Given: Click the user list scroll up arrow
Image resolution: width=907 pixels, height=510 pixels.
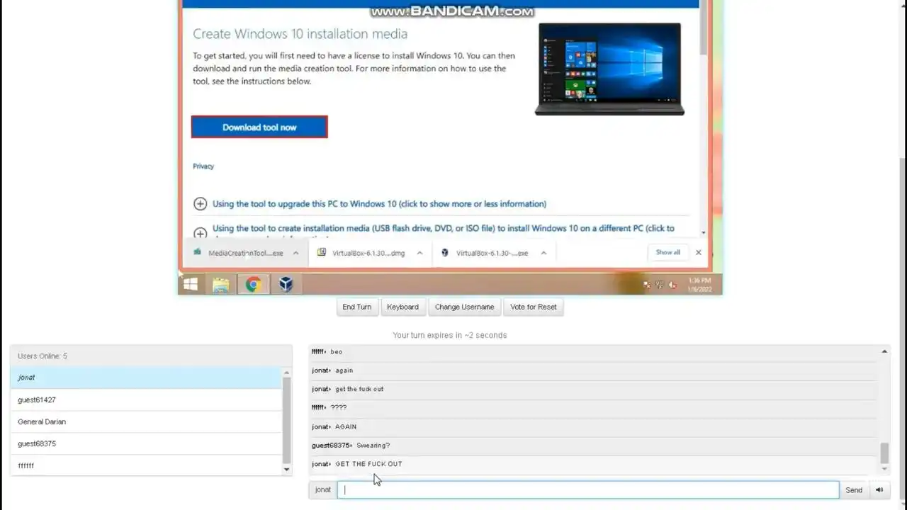Looking at the screenshot, I should click(x=286, y=373).
